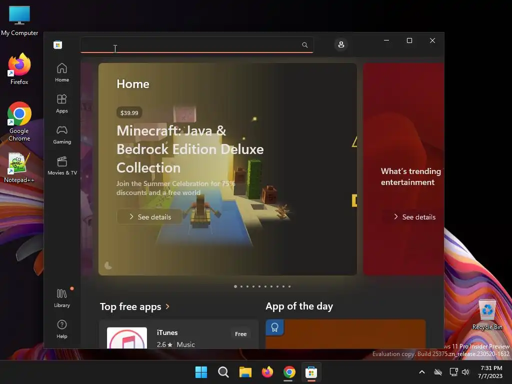Open the volume speaker tray icon
512x384 pixels.
(x=465, y=372)
